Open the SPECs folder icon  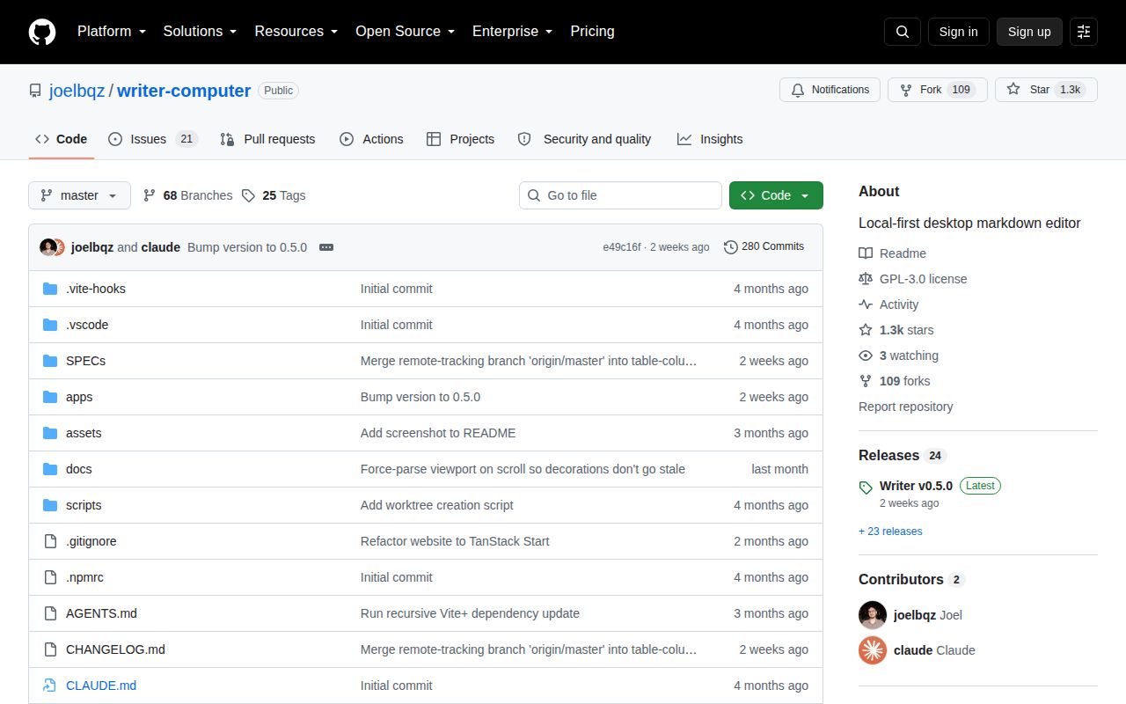pyautogui.click(x=50, y=361)
